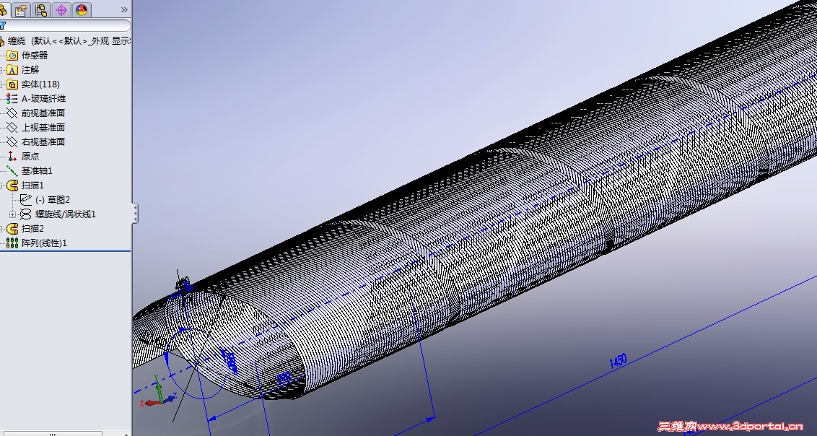This screenshot has width=817, height=436.
Task: Select the (-) 草图2 sketch icon
Action: pos(25,199)
